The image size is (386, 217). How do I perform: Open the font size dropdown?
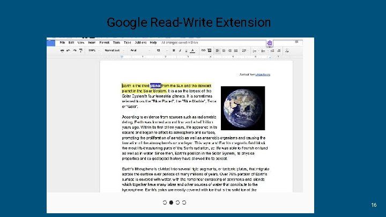pyautogui.click(x=162, y=50)
